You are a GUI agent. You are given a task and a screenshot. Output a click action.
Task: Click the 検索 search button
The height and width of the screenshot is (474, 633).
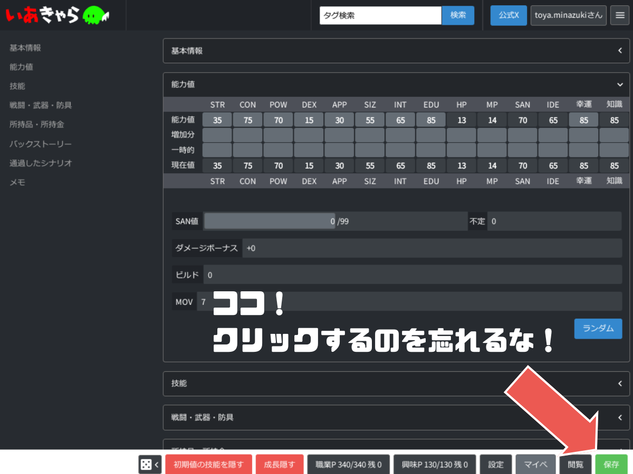pos(458,15)
